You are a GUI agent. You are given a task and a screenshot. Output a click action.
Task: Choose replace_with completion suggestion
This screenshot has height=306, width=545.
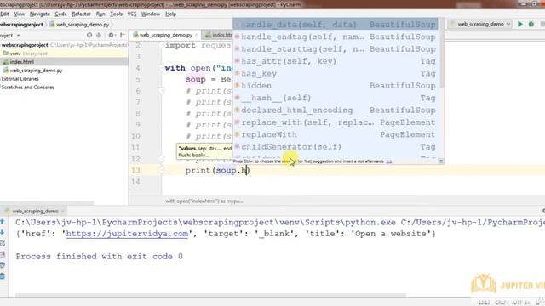click(336, 122)
